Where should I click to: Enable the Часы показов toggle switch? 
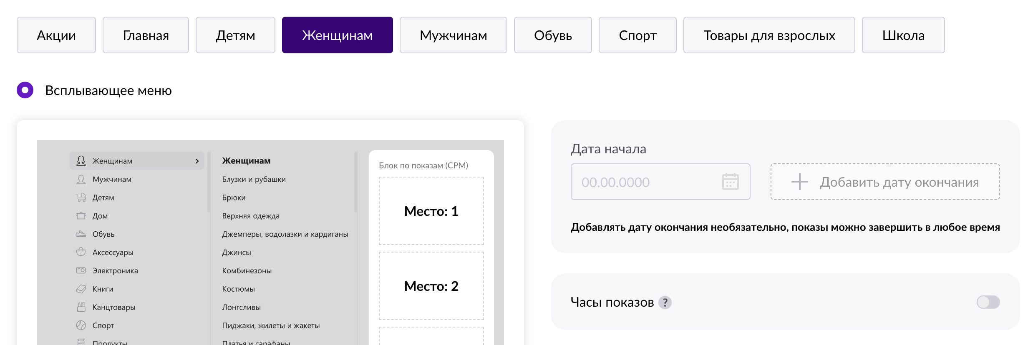tap(988, 302)
